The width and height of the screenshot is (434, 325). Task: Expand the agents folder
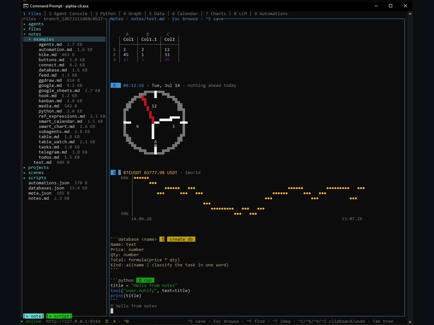point(24,24)
